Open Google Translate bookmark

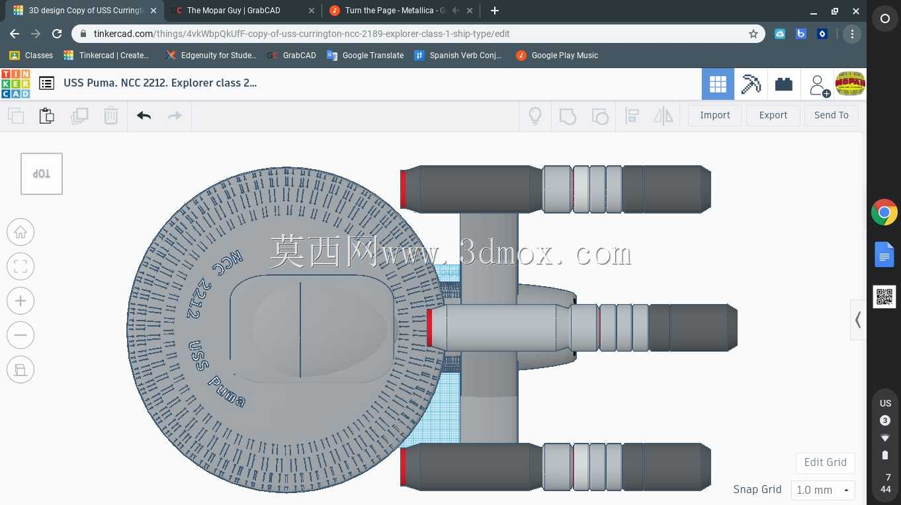(365, 56)
